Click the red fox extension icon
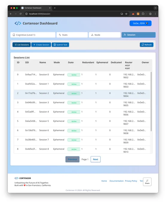 click(133, 14)
